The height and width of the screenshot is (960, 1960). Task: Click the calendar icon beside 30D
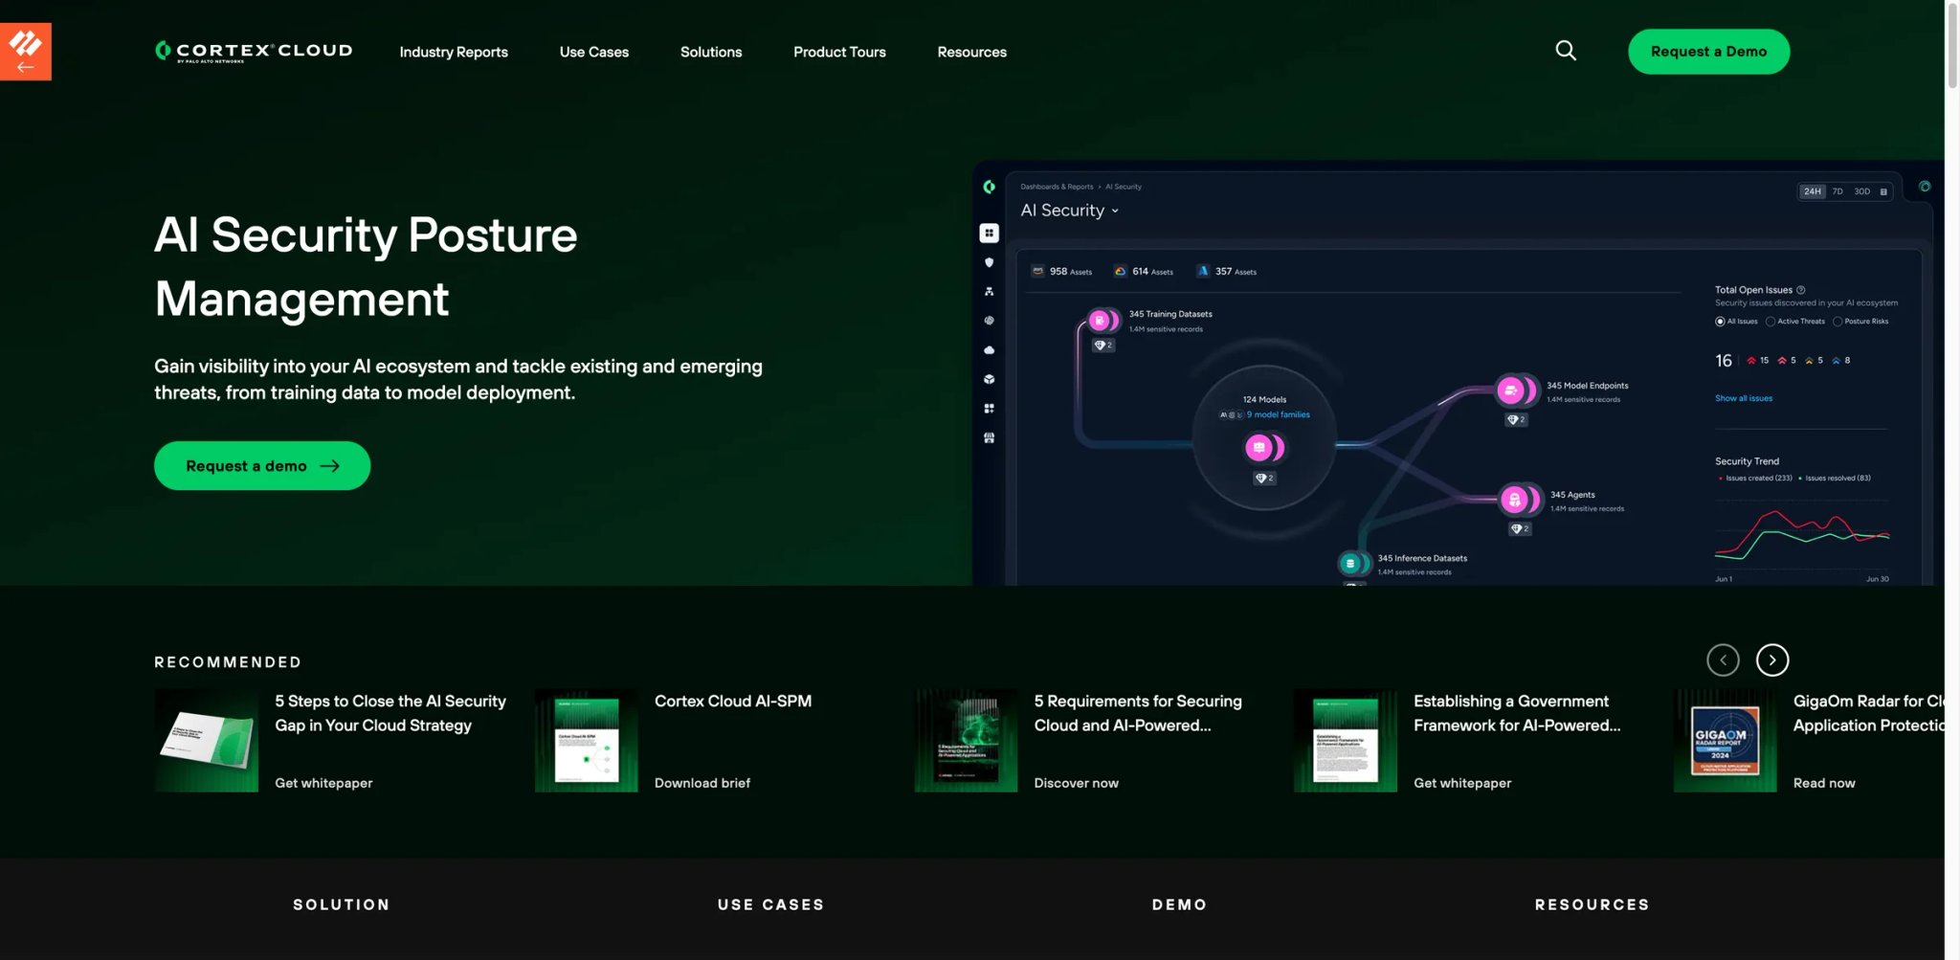tap(1882, 191)
